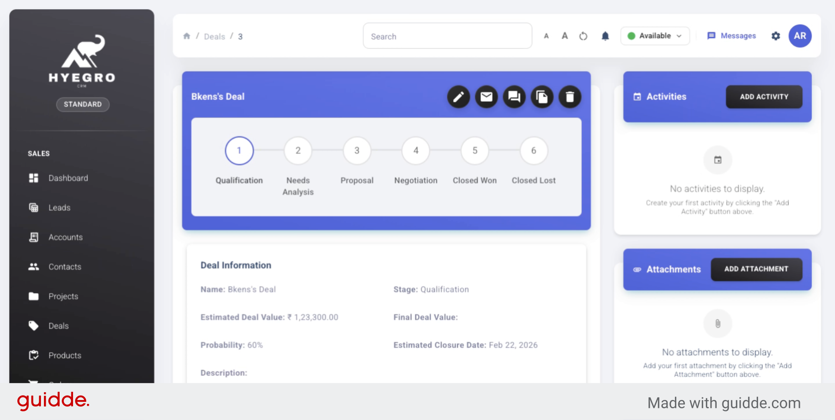Click the copy/duplicate deal icon

click(542, 97)
